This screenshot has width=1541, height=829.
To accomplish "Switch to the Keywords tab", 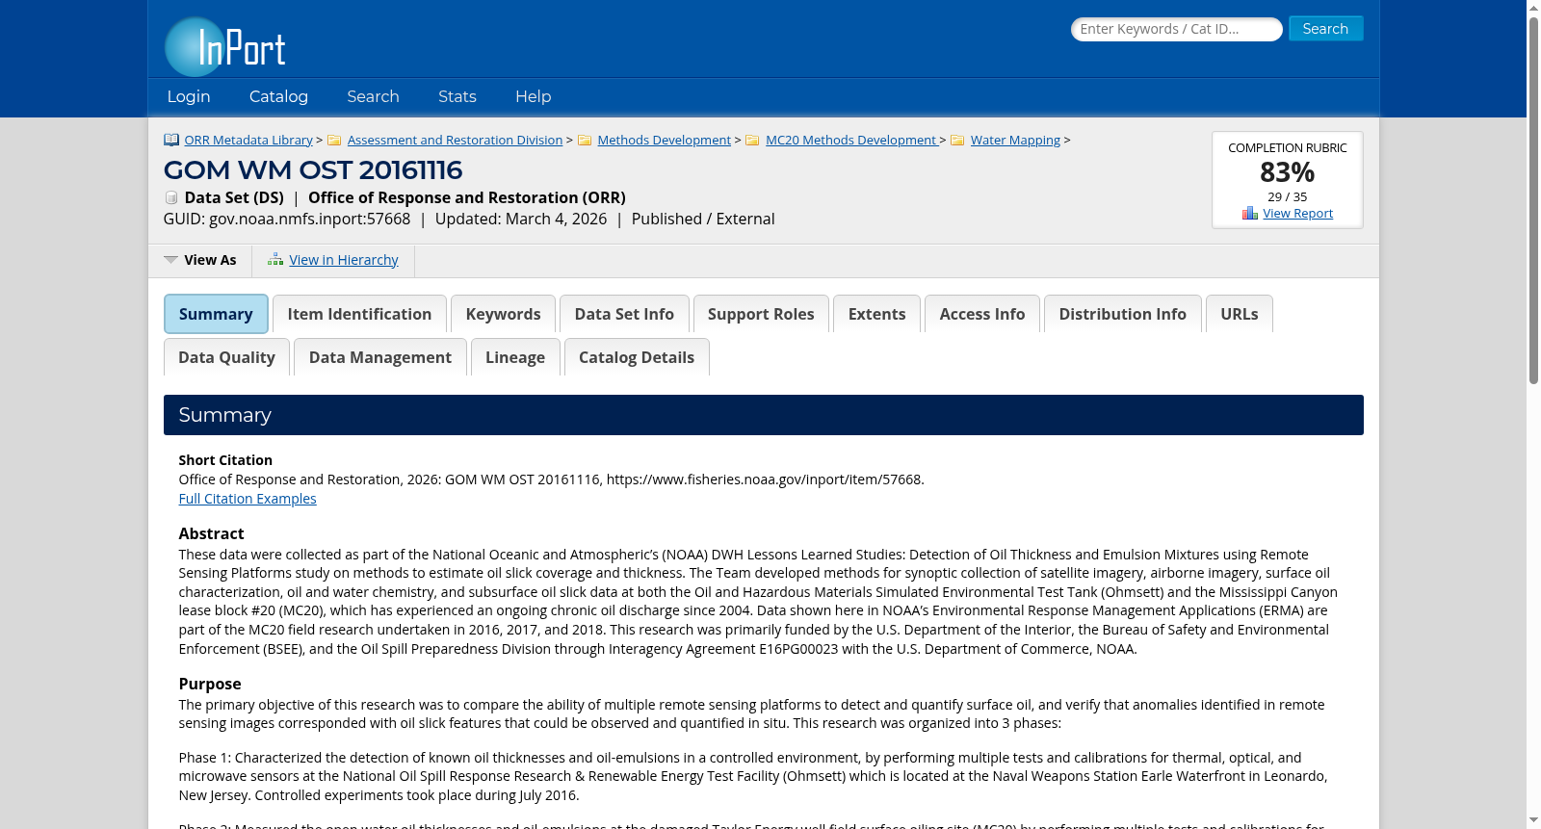I will click(503, 314).
